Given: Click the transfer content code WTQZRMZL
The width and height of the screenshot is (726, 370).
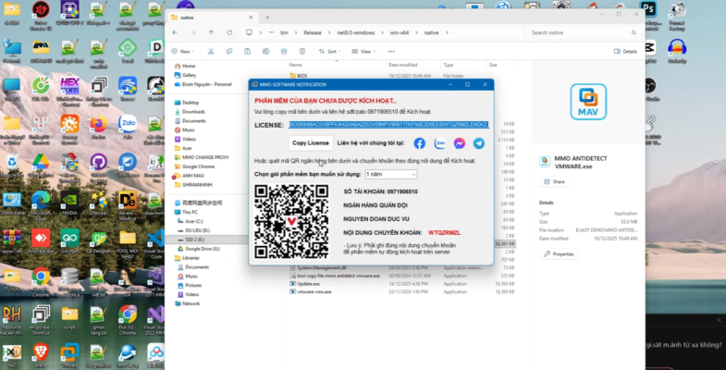Looking at the screenshot, I should [x=445, y=232].
